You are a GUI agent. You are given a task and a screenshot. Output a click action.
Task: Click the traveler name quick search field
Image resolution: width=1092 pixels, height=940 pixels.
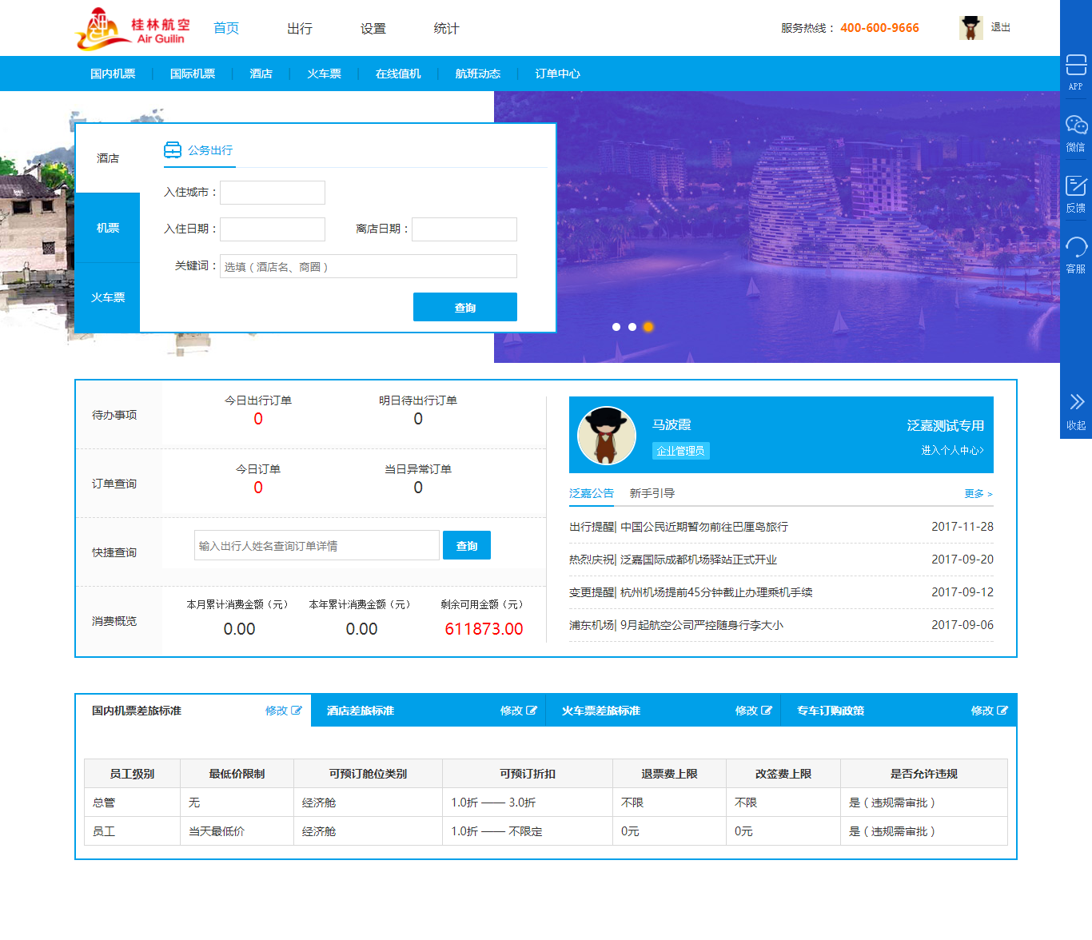click(317, 546)
